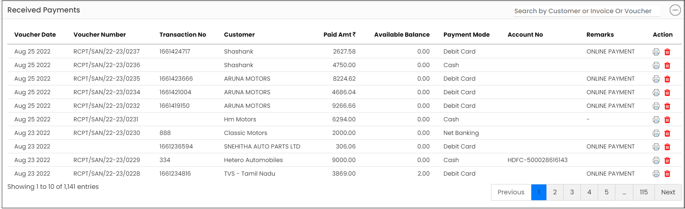Delete voucher RCPT/SAN/22-23/0235 payment
This screenshot has height=209, width=685.
(x=667, y=79)
